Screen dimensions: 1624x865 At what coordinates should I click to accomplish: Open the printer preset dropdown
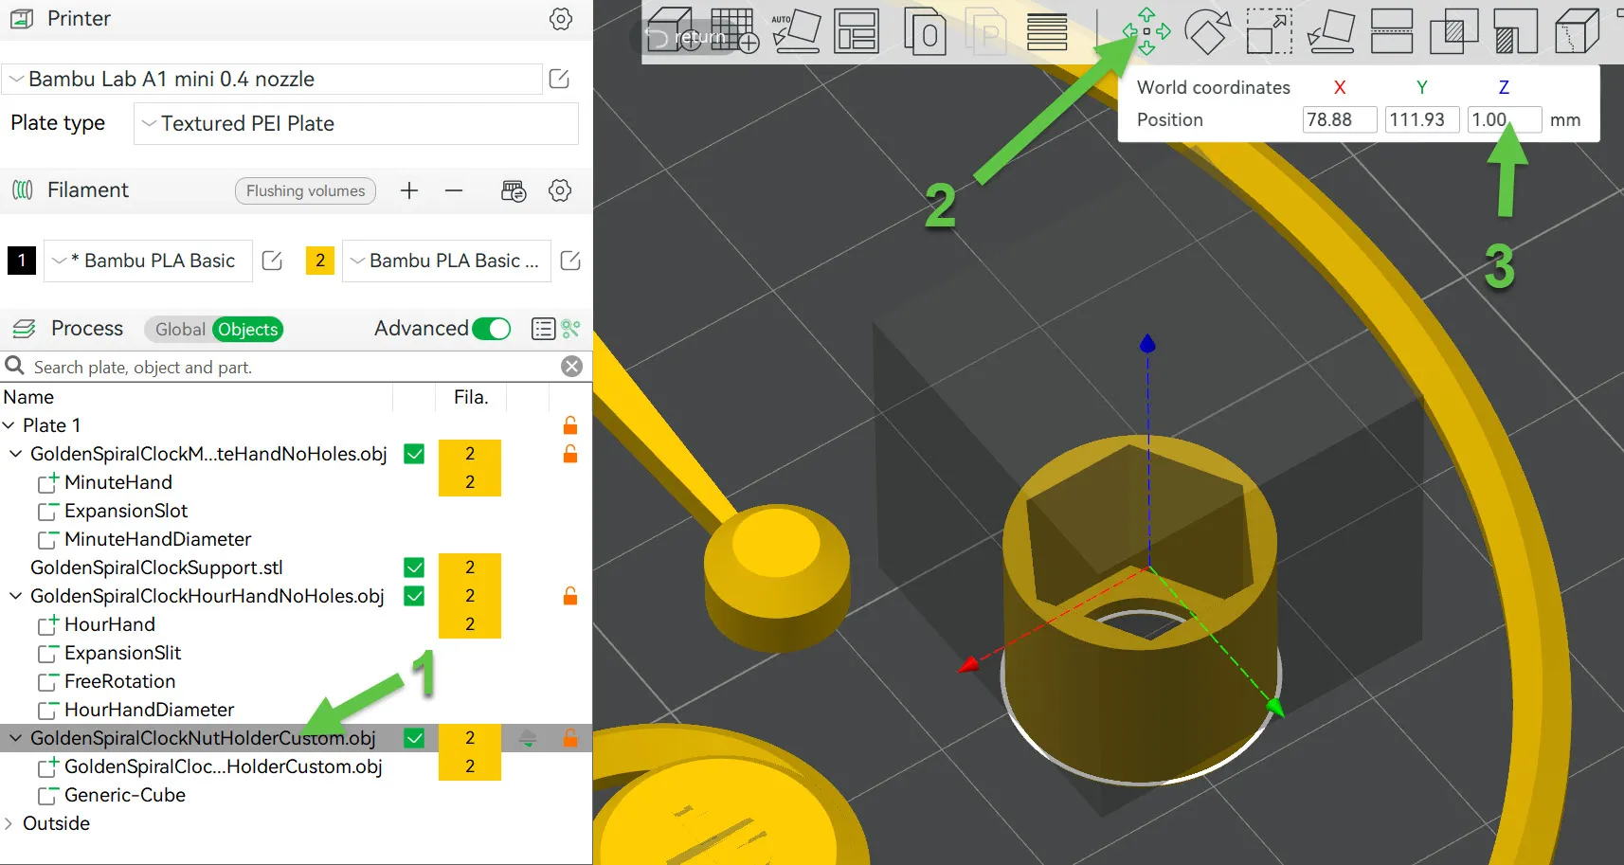273,79
